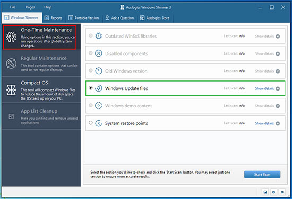
Task: Open Regular Maintenance via its wrench icon
Action: pyautogui.click(x=11, y=64)
